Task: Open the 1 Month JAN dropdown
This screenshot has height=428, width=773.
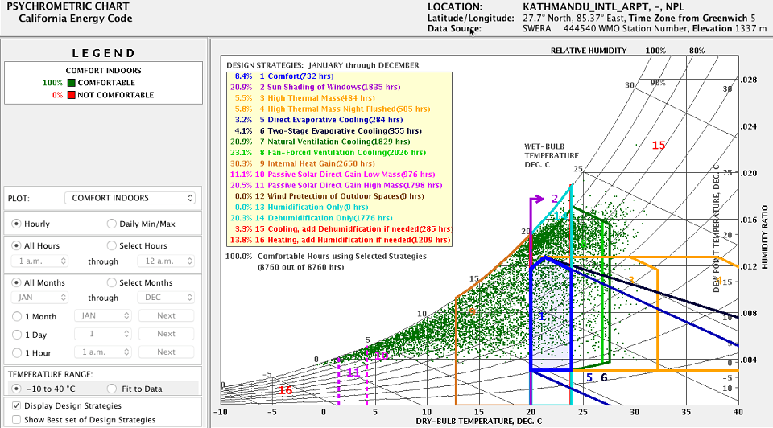Action: tap(102, 315)
